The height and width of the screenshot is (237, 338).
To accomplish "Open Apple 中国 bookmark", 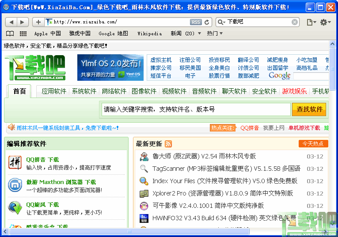I will (47, 34).
